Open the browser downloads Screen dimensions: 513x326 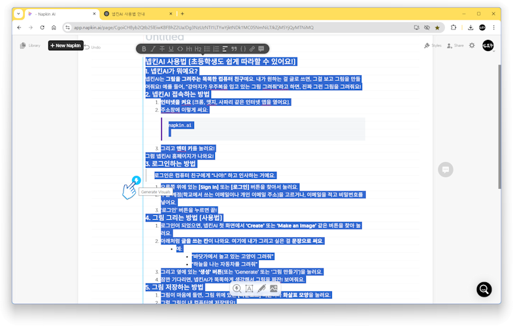point(471,27)
